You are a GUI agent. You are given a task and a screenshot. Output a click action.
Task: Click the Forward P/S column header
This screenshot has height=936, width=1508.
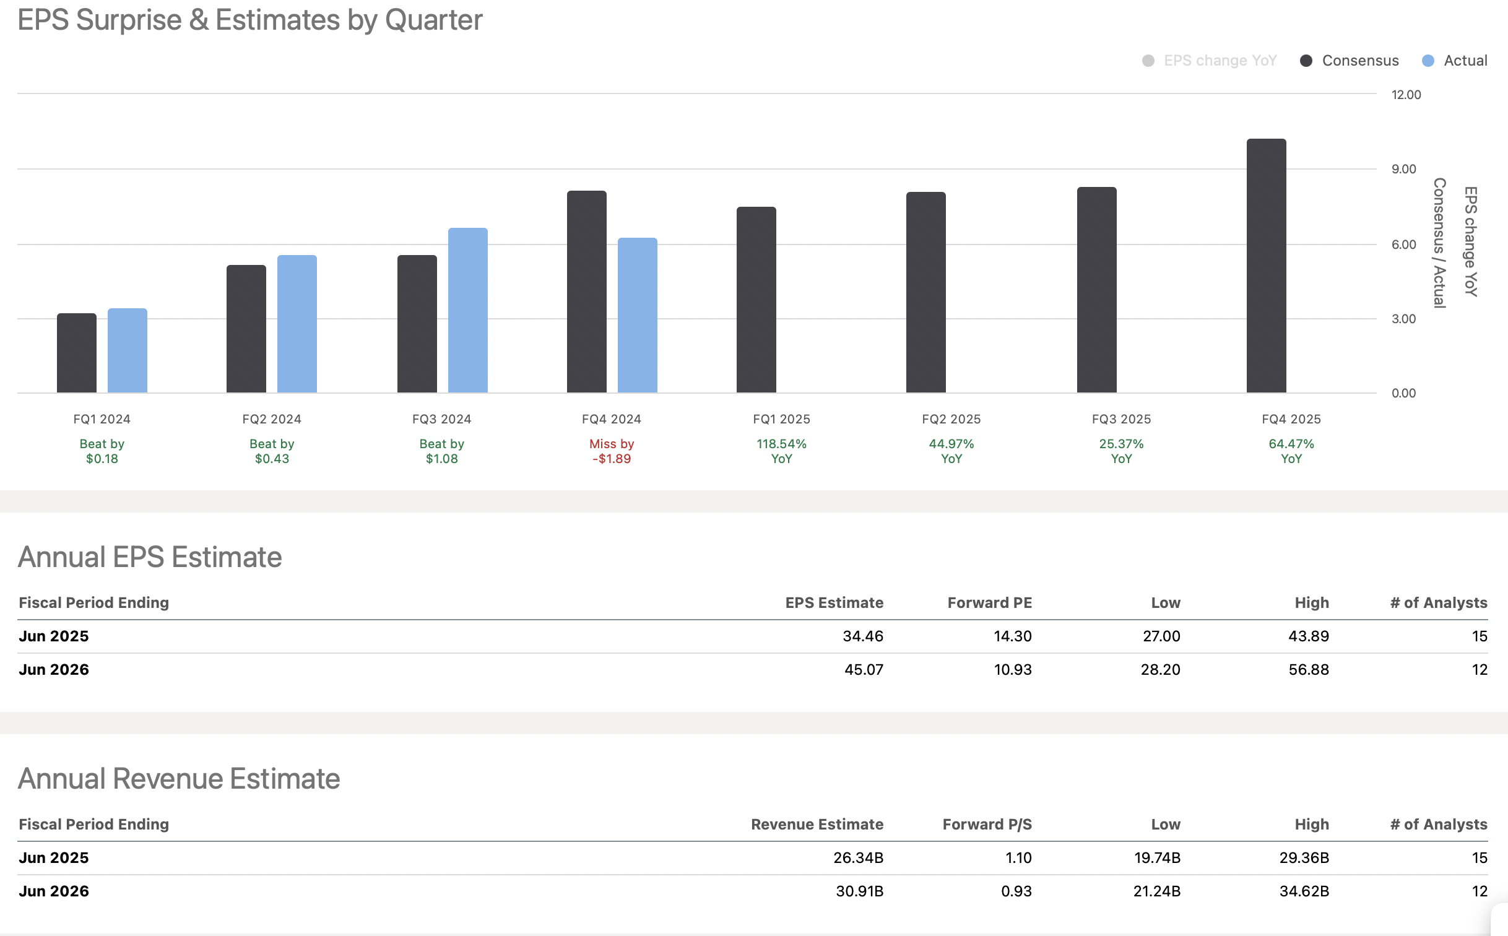987,824
